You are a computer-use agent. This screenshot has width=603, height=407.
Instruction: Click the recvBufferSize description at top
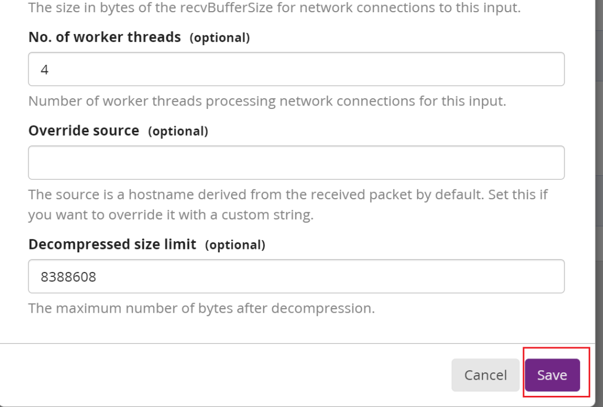(x=275, y=7)
